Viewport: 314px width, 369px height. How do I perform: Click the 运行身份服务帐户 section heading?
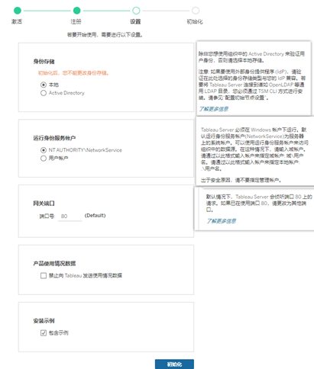(54, 138)
